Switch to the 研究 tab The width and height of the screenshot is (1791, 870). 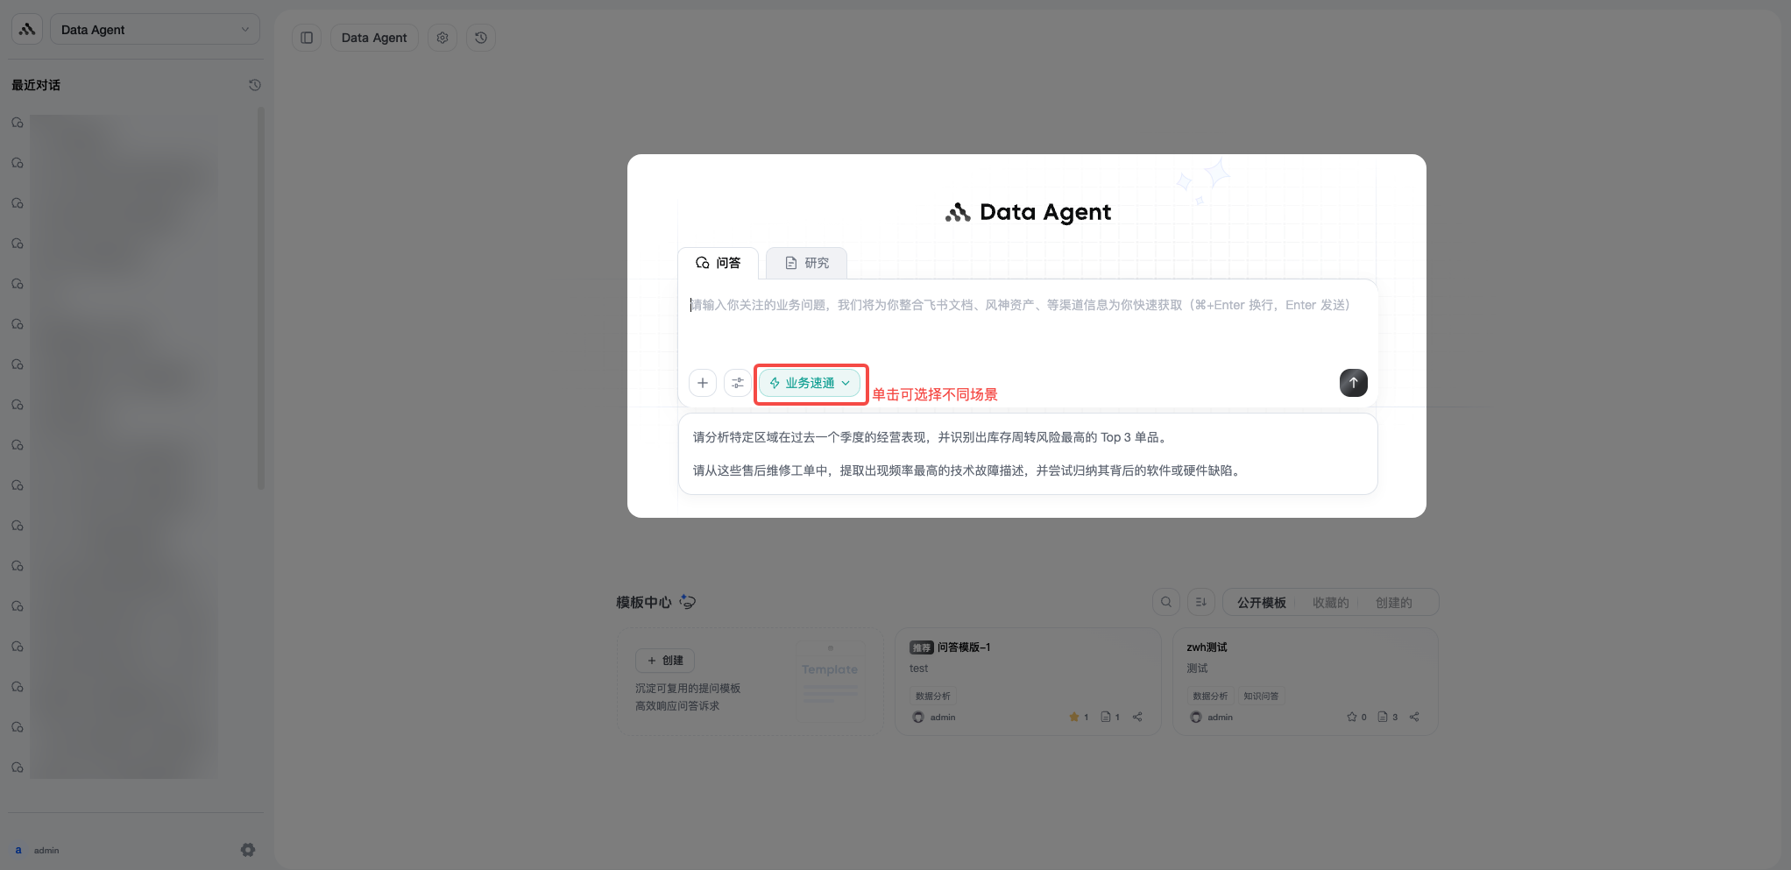[x=806, y=263]
